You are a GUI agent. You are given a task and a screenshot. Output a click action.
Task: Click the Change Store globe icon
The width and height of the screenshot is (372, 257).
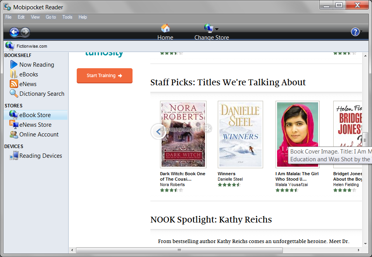point(209,28)
